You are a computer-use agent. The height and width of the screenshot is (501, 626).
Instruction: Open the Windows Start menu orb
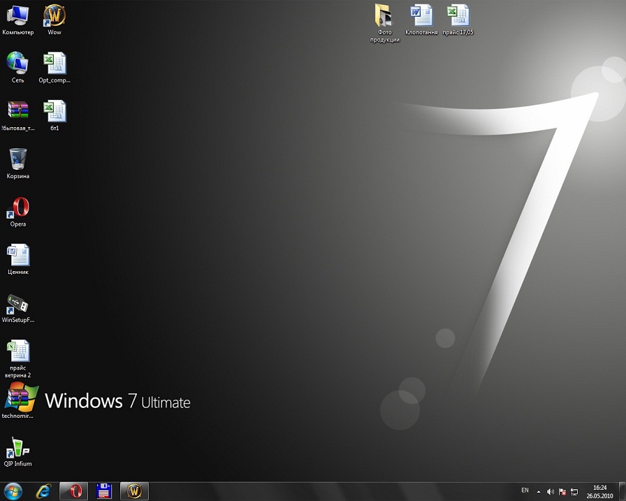(x=13, y=491)
